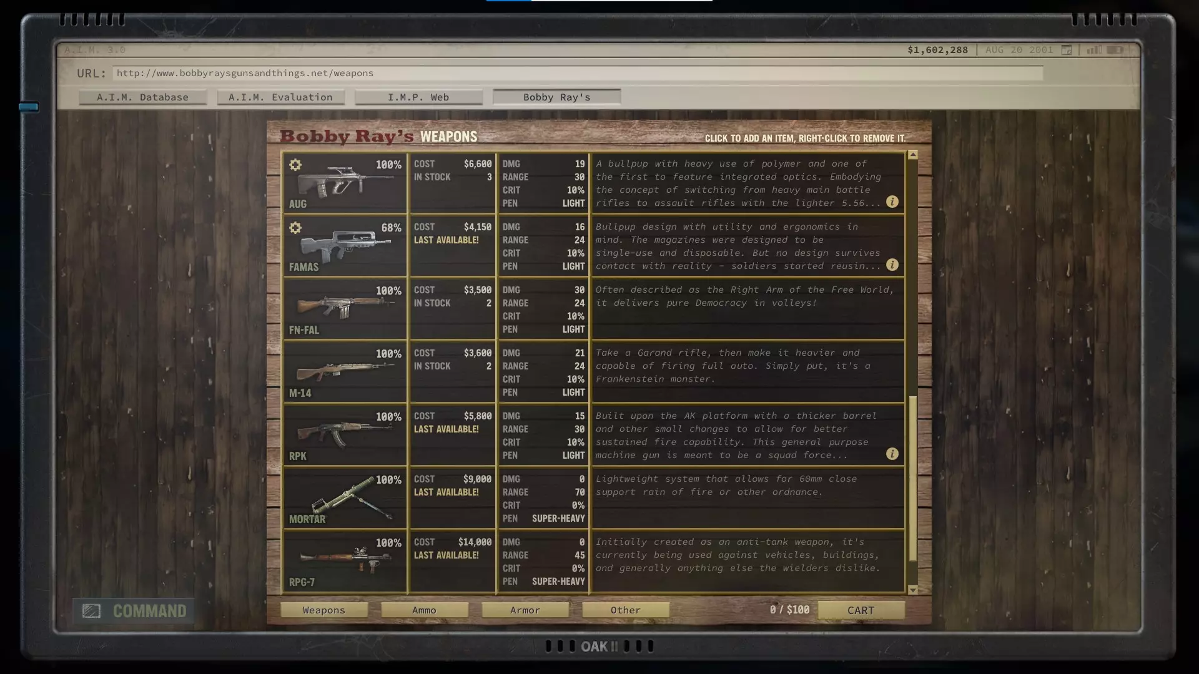This screenshot has width=1199, height=674.
Task: Open the Other items category
Action: coord(625,610)
